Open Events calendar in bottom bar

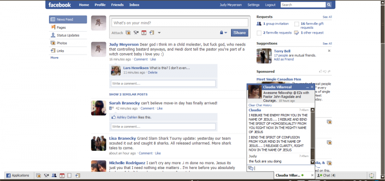62,175
